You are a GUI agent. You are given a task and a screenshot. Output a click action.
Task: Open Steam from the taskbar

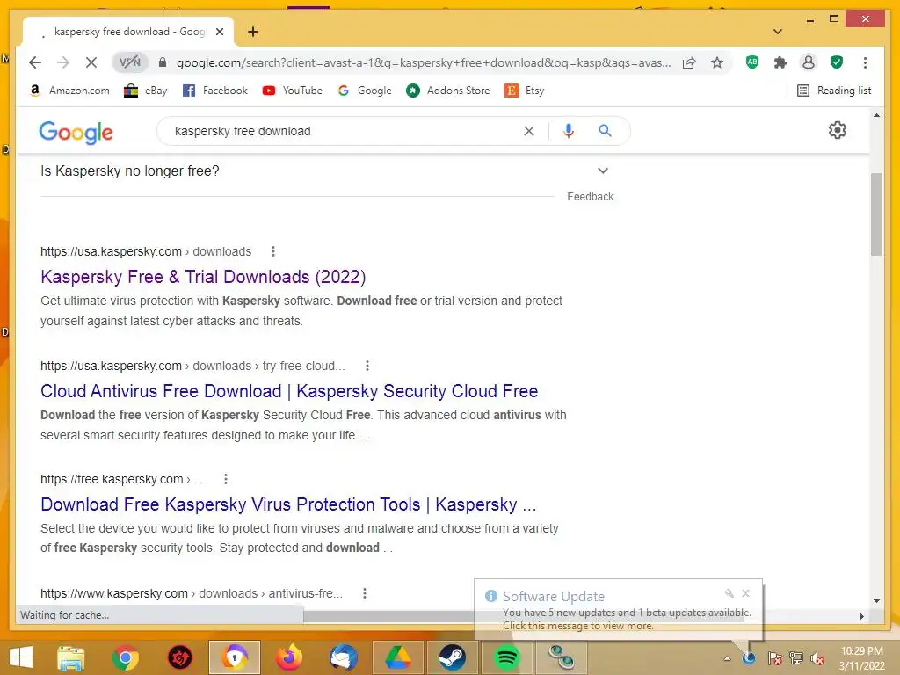[452, 657]
